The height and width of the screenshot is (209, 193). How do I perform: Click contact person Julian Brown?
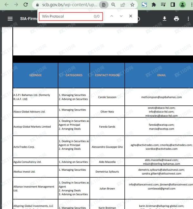(107, 189)
